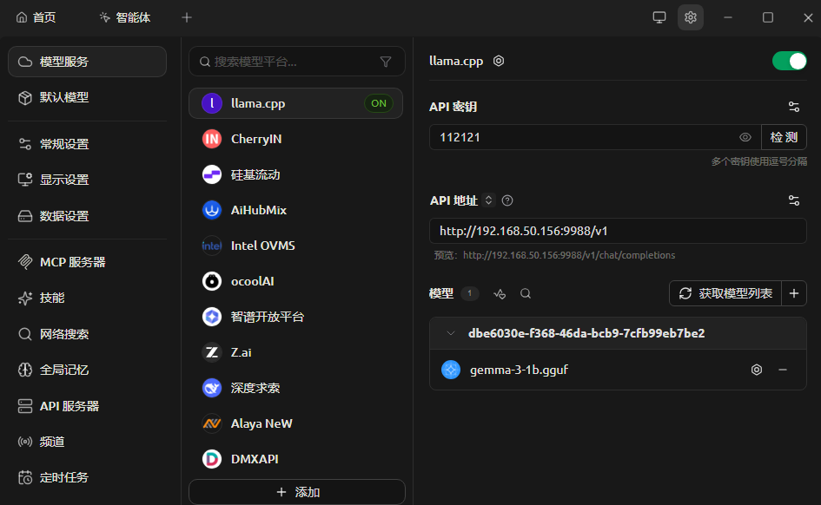Open API 服务器 settings
821x505 pixels.
tap(88, 406)
